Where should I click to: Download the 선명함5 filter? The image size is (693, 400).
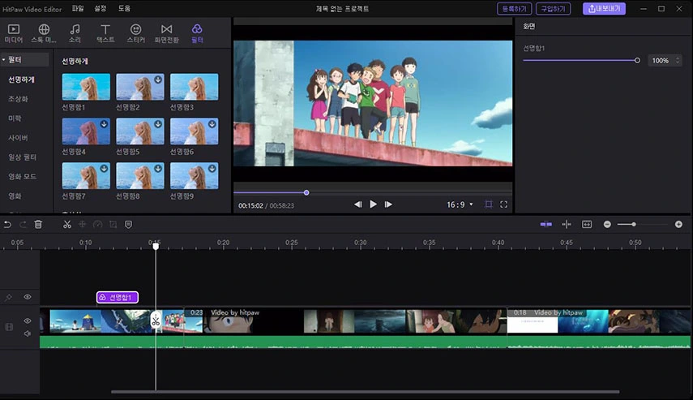click(158, 124)
